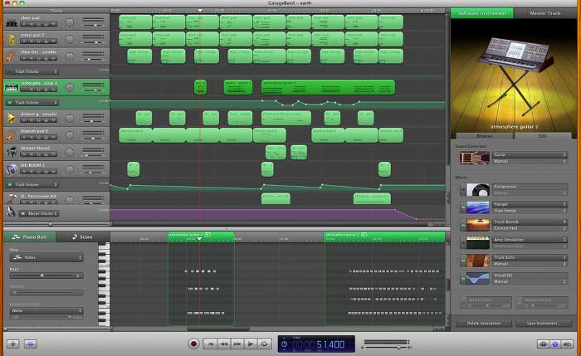The image size is (581, 356).
Task: Switch to the Software Instrument tab
Action: [x=482, y=13]
